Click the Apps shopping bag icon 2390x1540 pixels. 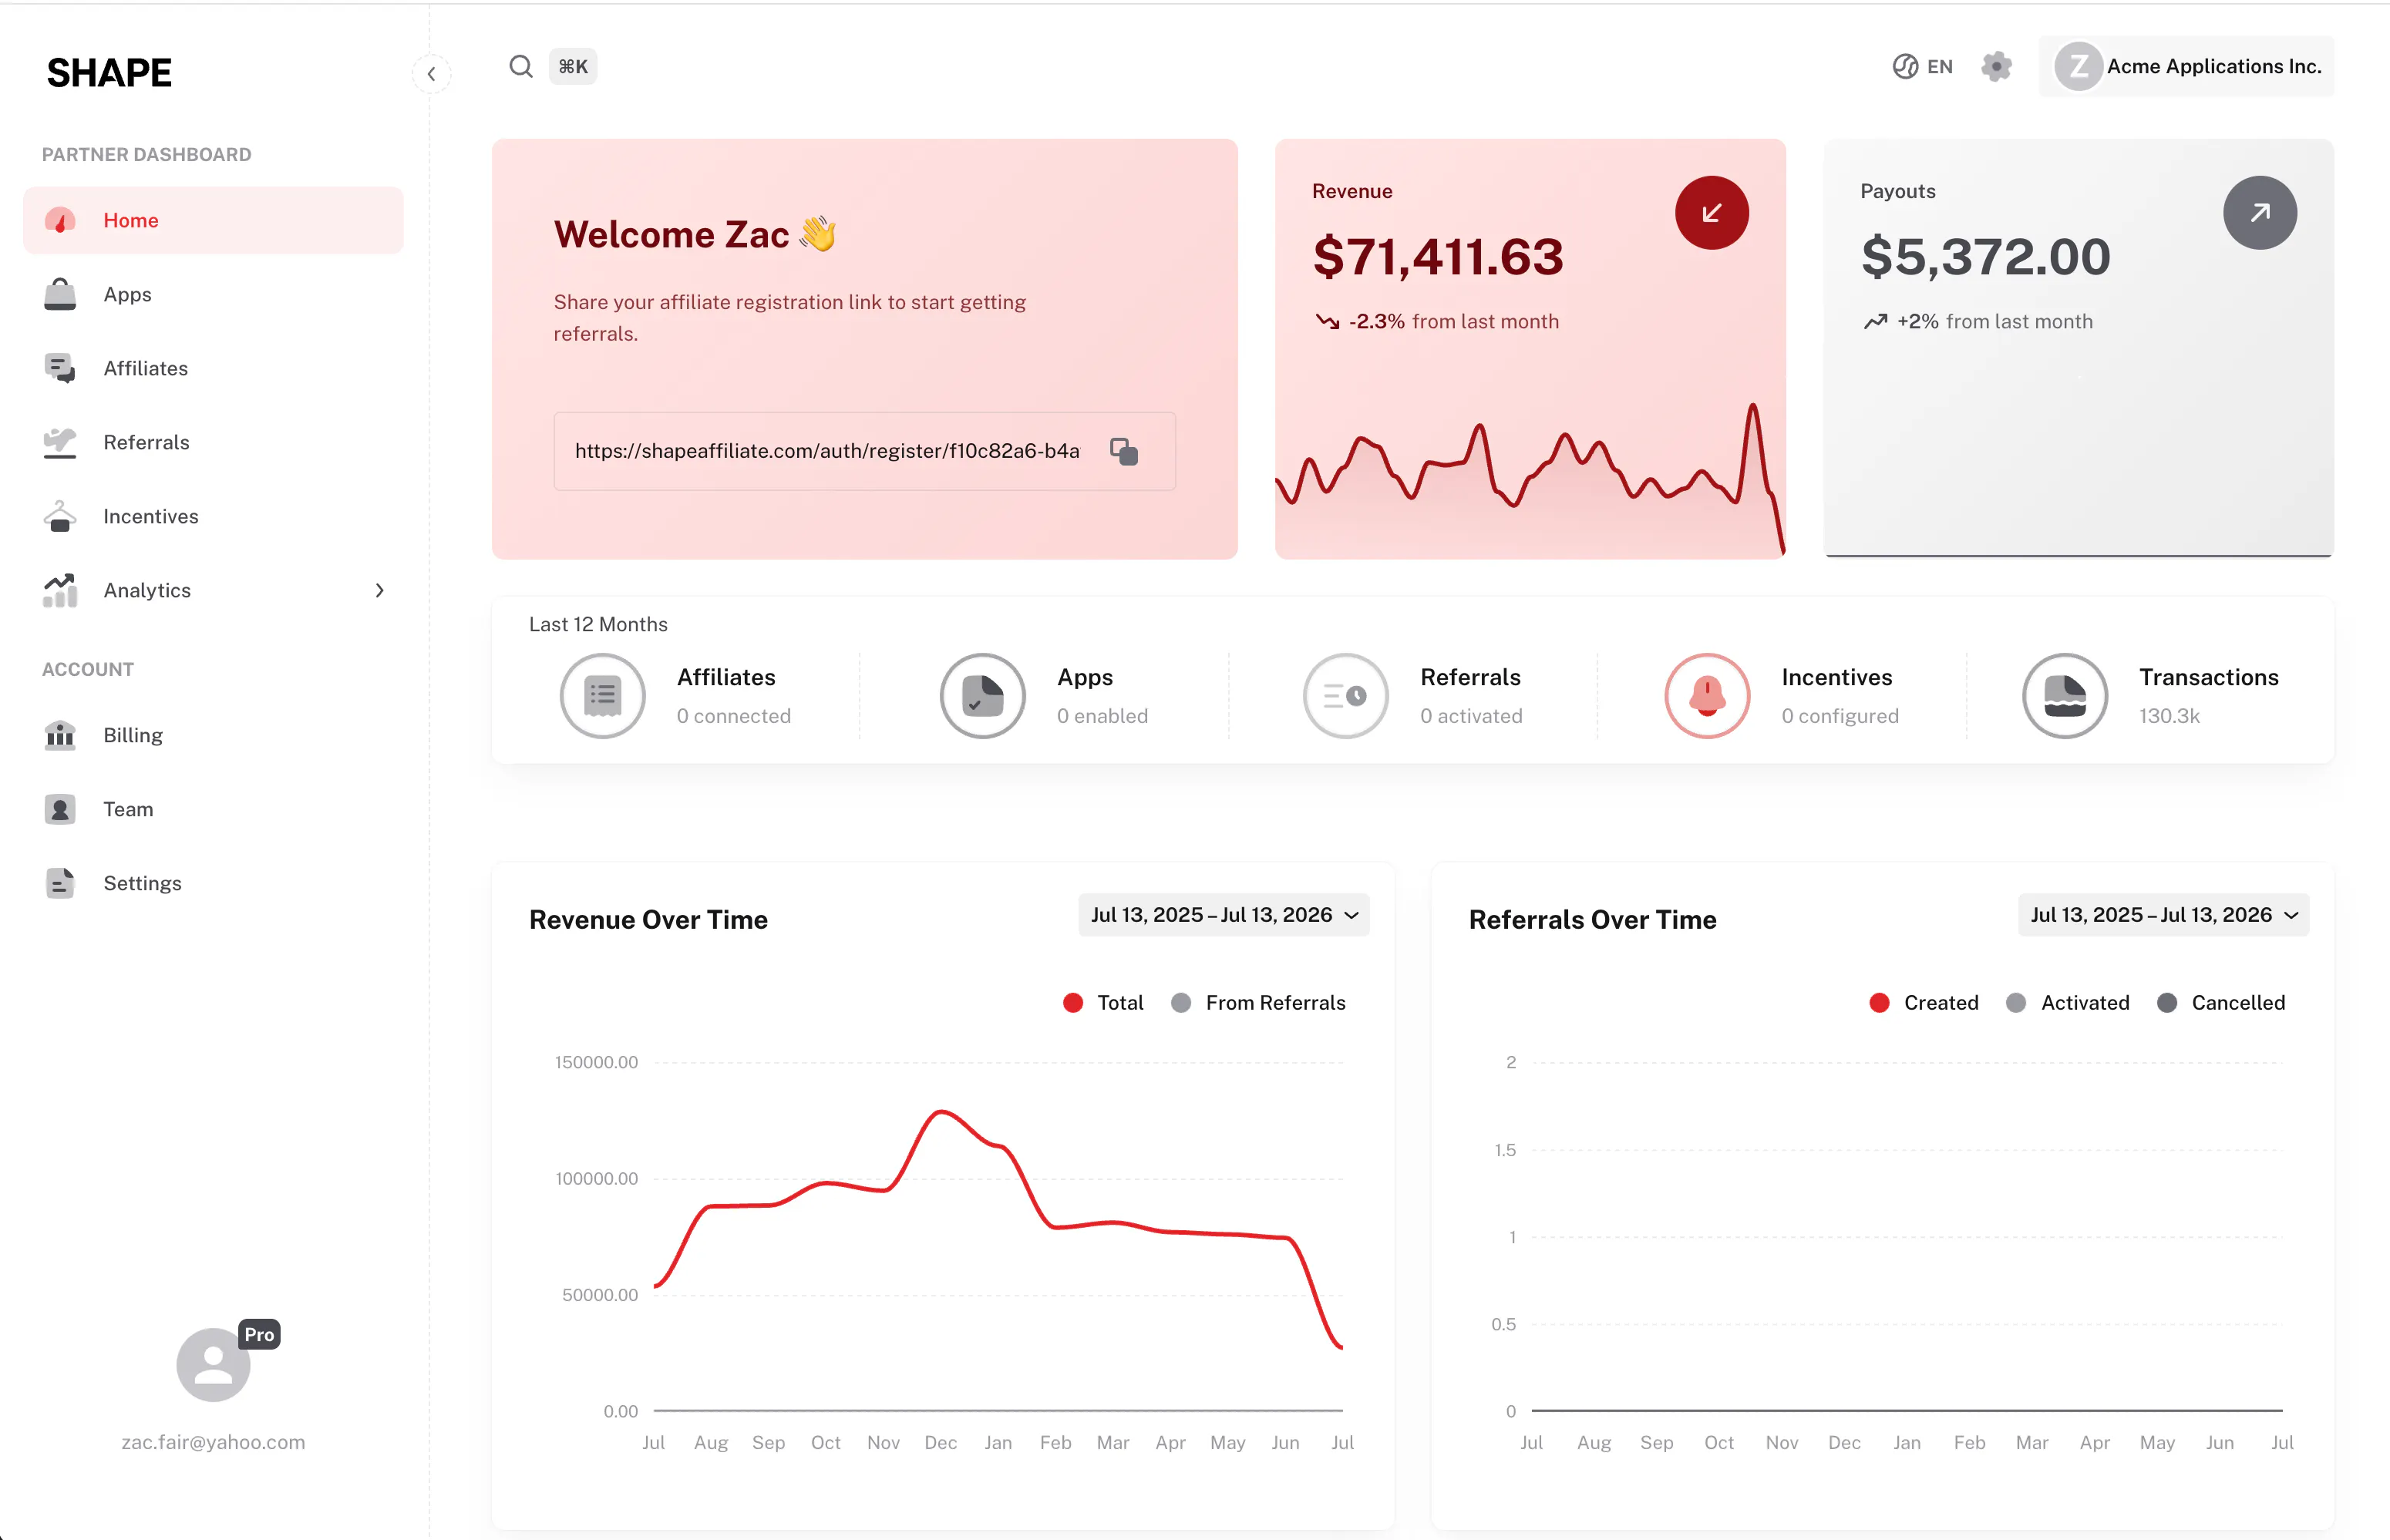click(60, 294)
